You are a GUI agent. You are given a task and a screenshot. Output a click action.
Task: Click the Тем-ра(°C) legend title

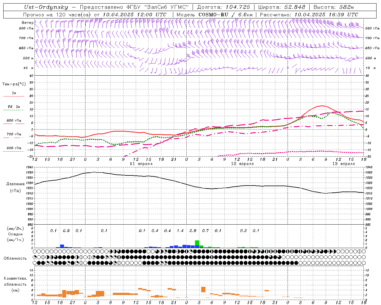click(x=14, y=84)
